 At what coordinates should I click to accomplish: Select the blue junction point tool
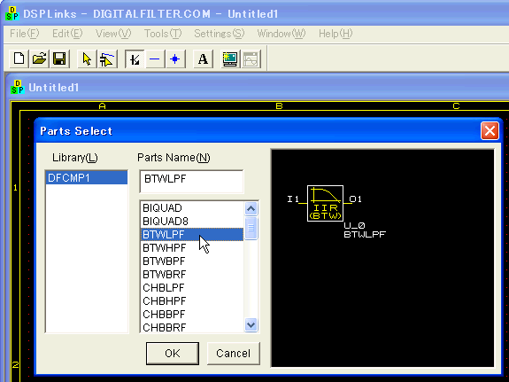pyautogui.click(x=175, y=58)
